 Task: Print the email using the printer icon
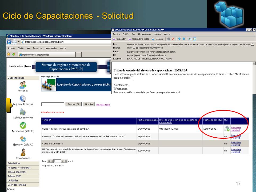169,39
